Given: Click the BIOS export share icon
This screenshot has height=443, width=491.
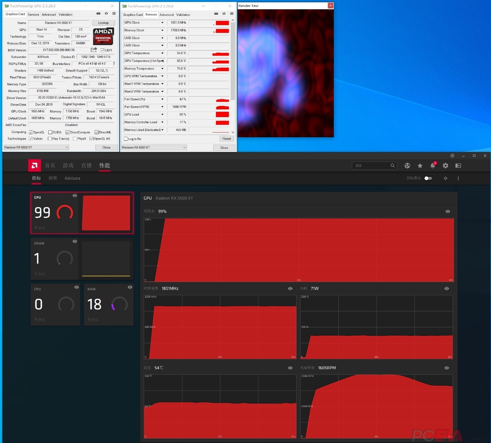Looking at the screenshot, I should (94, 50).
